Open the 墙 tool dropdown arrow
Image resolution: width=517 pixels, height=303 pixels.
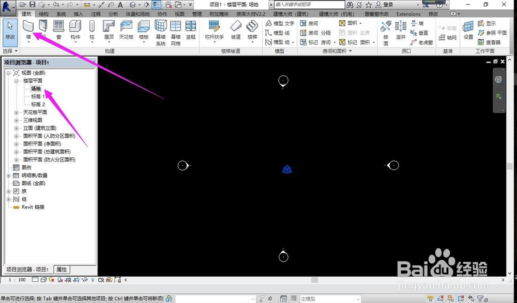[x=28, y=42]
